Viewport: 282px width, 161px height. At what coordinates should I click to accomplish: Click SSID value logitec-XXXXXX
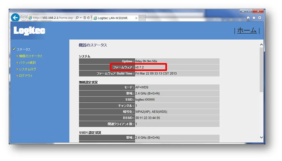point(145,100)
